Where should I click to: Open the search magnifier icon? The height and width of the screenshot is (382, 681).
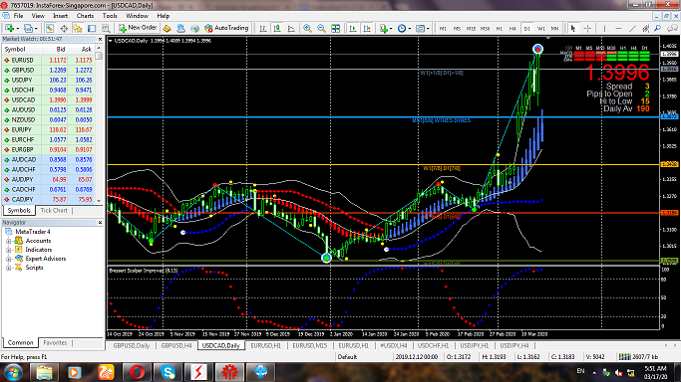click(x=657, y=28)
